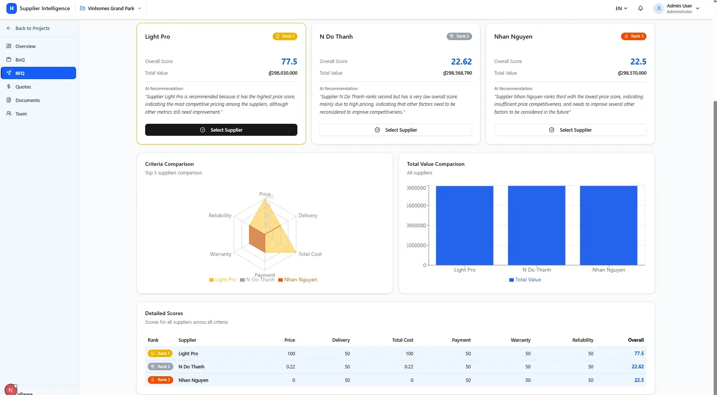
Task: Open the Quotes section
Action: [23, 87]
